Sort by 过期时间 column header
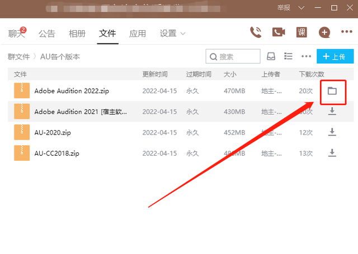The image size is (358, 254). click(199, 74)
